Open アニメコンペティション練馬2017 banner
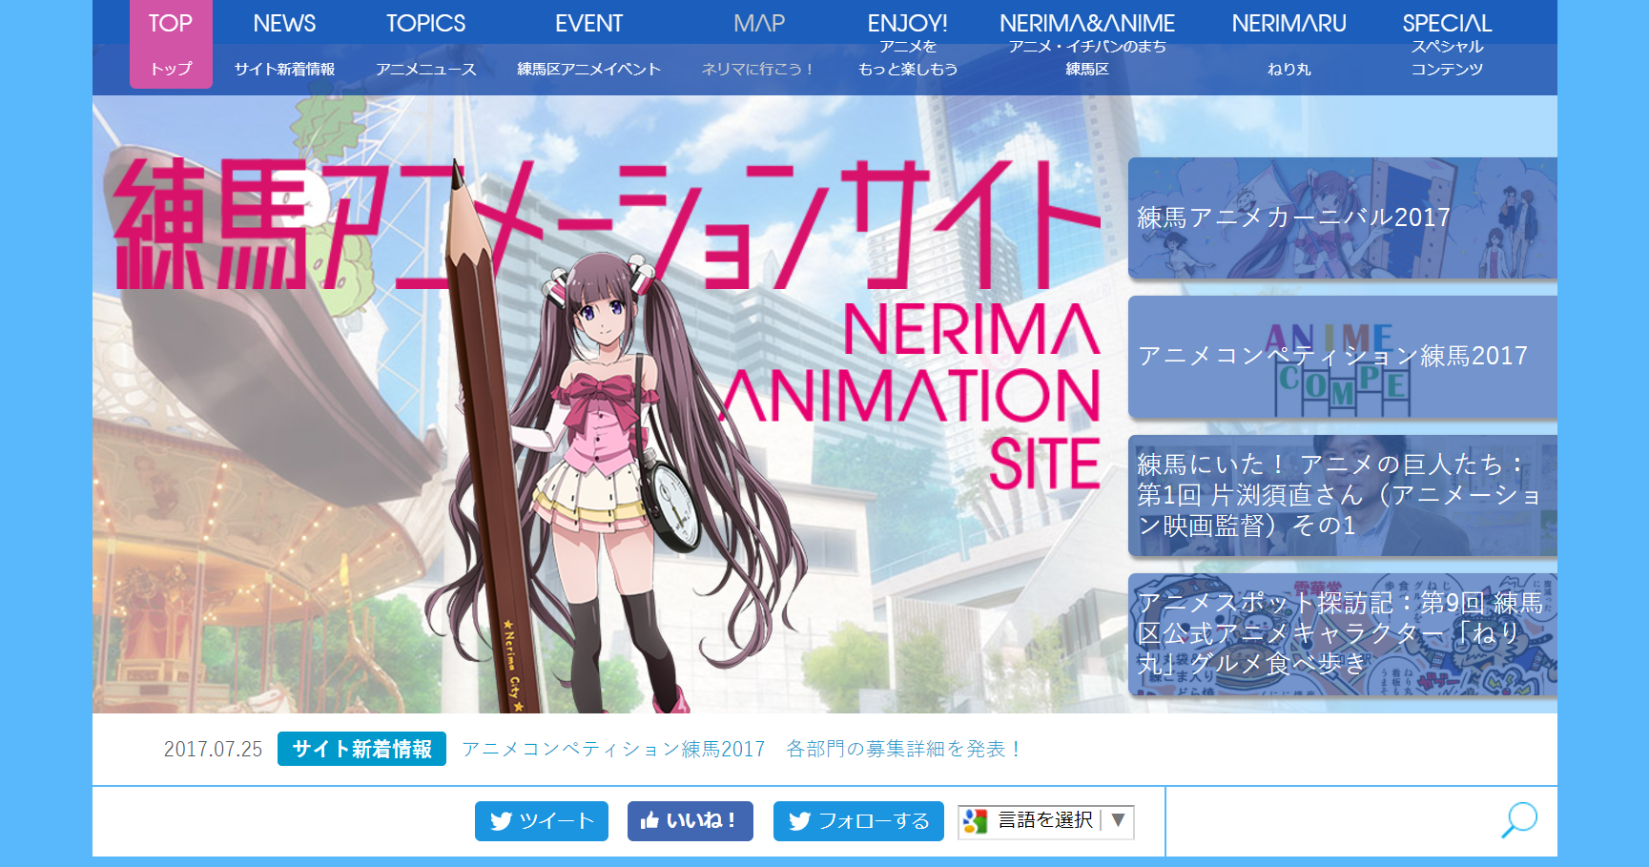 1343,357
